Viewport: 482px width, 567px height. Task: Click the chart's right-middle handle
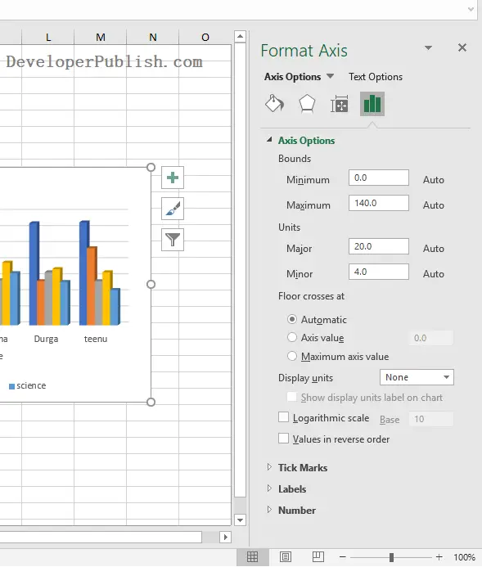[x=151, y=284]
